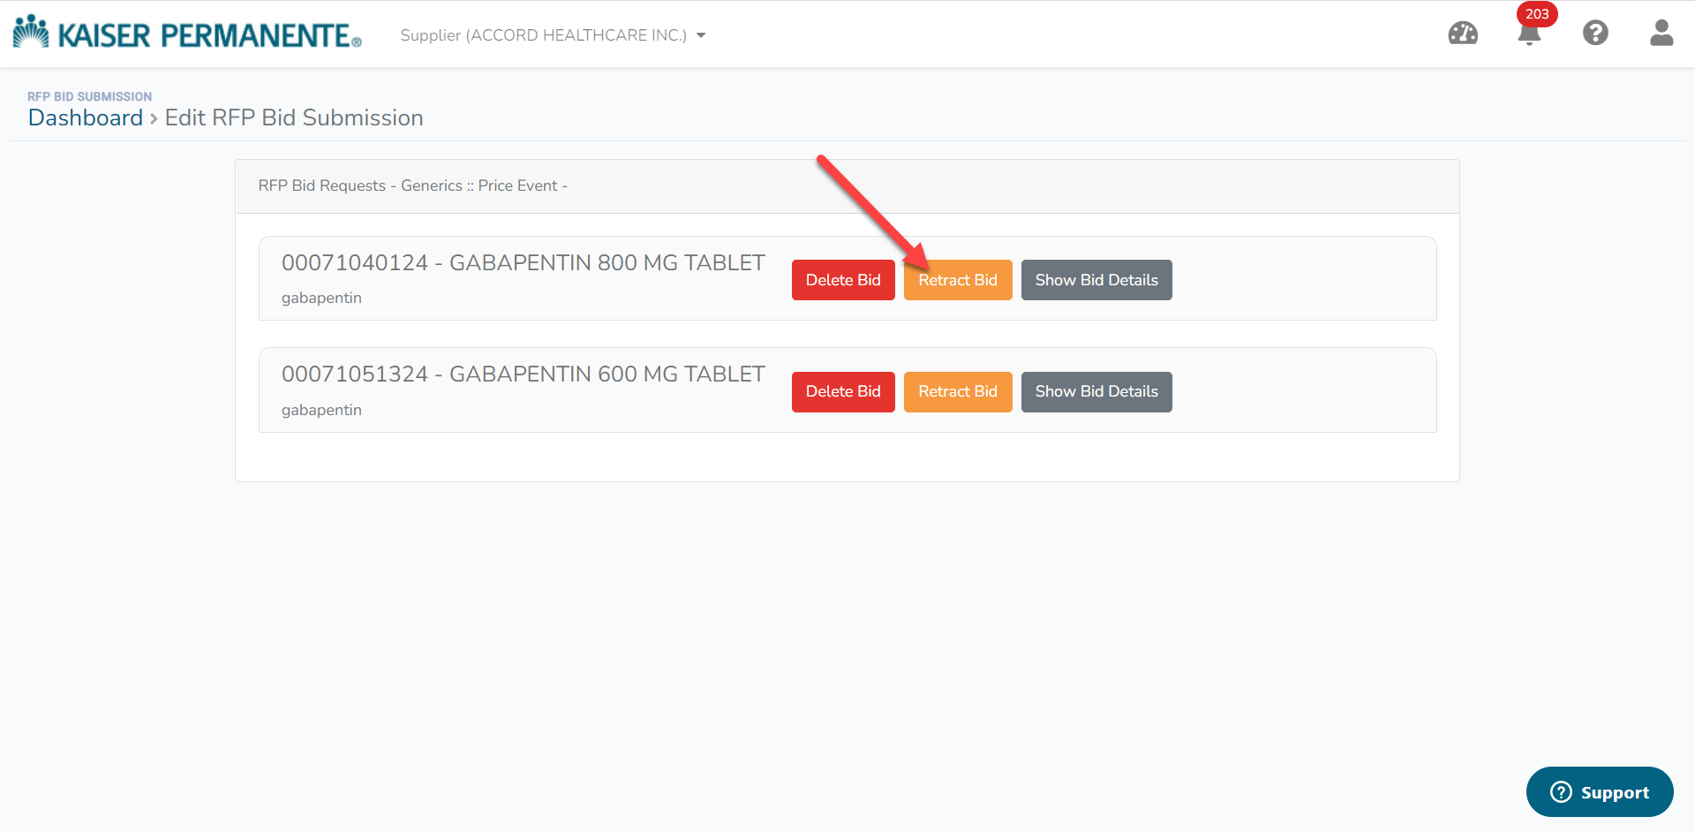Navigate to Dashboard via breadcrumb
Screen dimensions: 1695x832
tap(86, 117)
